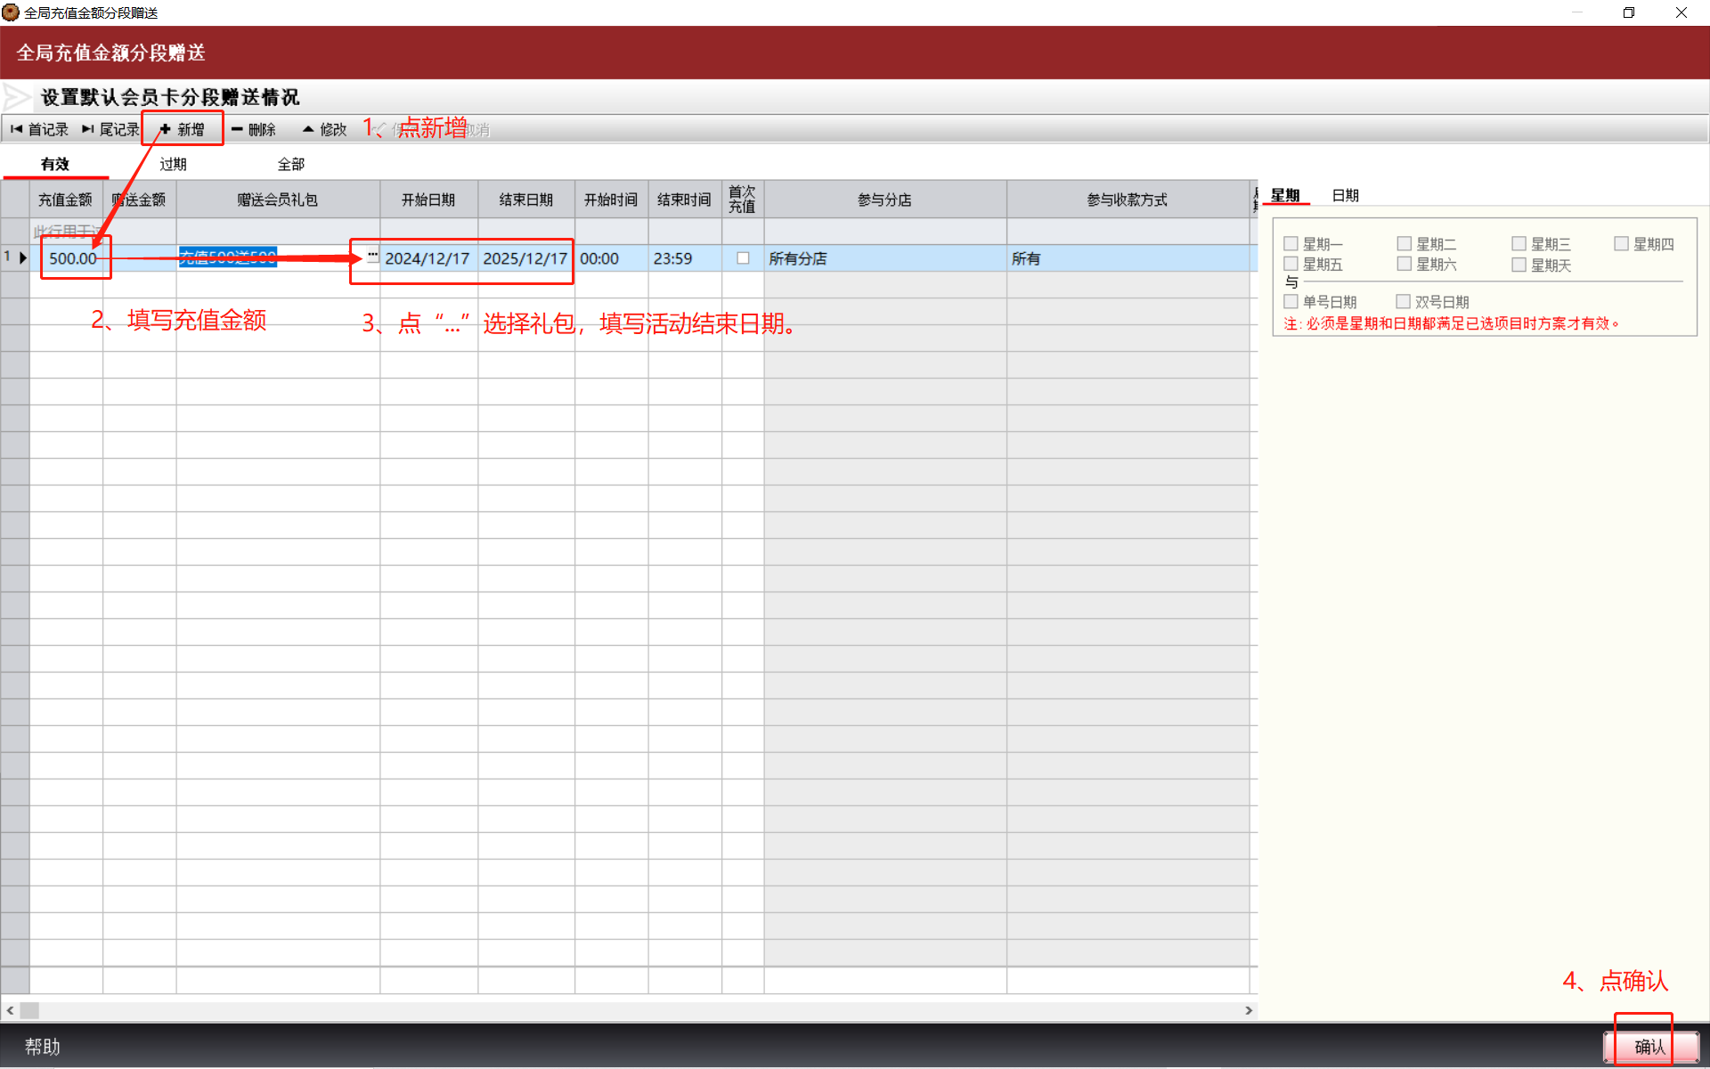Click the 500.00 recharge amount cell
This screenshot has width=1710, height=1069.
tap(71, 258)
